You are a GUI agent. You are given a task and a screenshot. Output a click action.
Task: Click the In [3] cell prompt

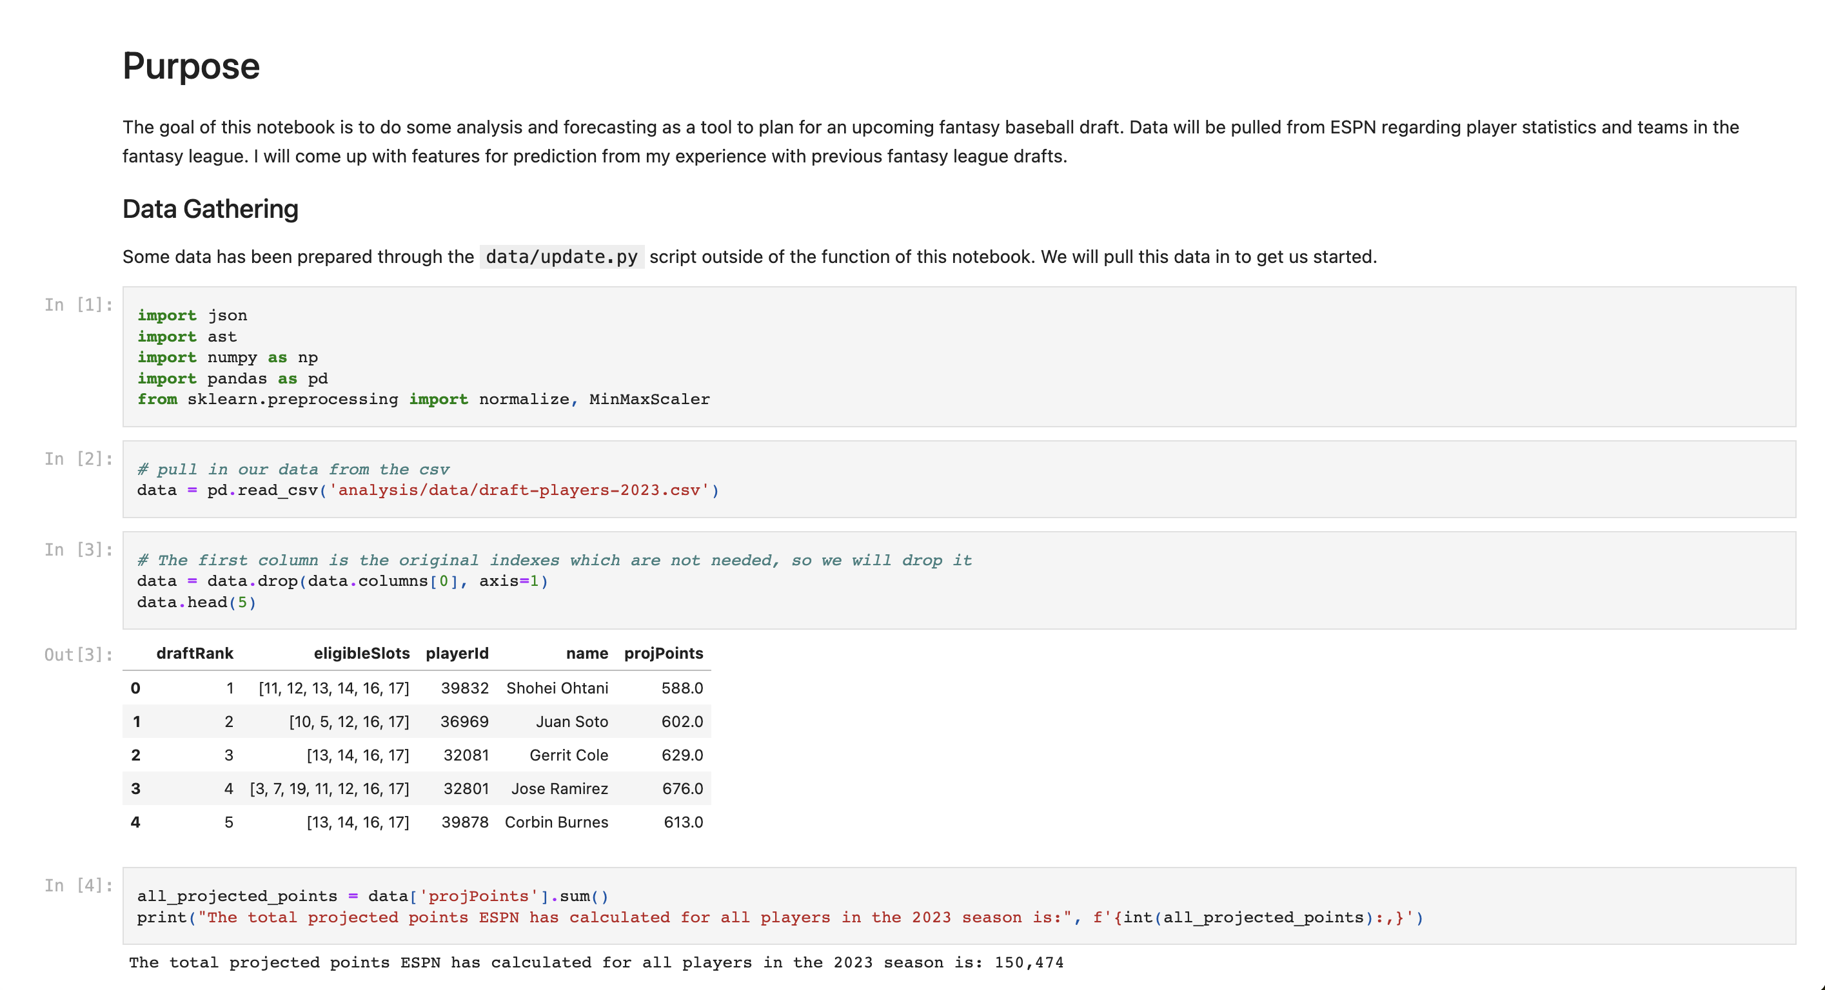click(78, 550)
